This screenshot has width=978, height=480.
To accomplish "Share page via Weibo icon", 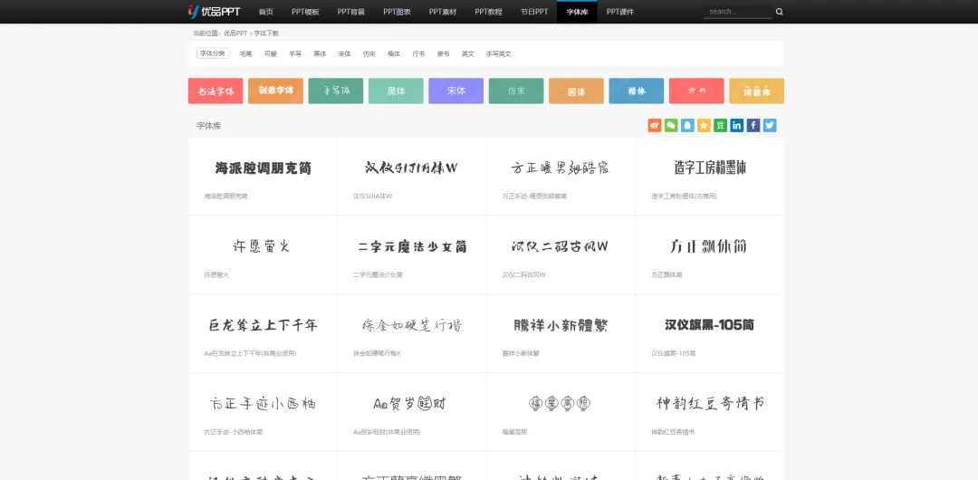I will pos(655,126).
